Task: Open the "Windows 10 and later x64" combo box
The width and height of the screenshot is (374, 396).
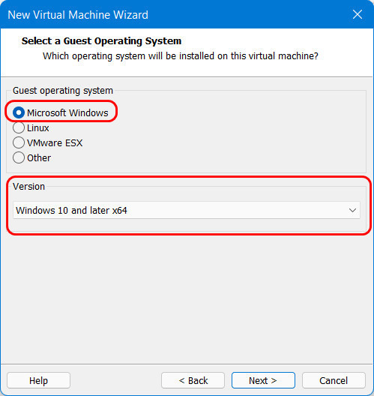Action: [187, 210]
